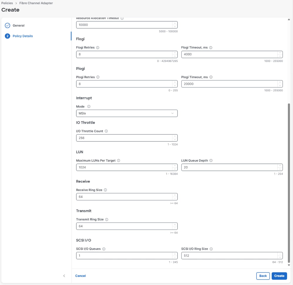
Task: Focus the SCSI I/O Queues field
Action: tap(127, 256)
